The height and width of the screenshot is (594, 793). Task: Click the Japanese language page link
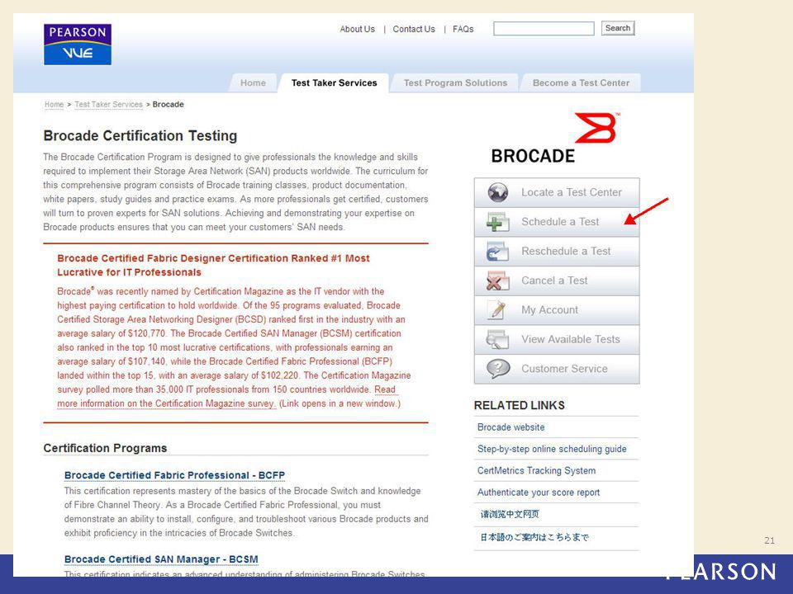pyautogui.click(x=534, y=537)
